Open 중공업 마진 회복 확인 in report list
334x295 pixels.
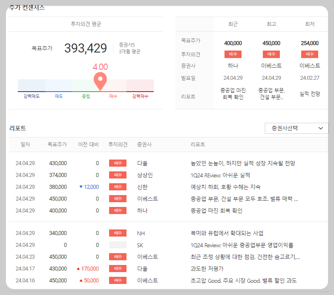(x=217, y=210)
